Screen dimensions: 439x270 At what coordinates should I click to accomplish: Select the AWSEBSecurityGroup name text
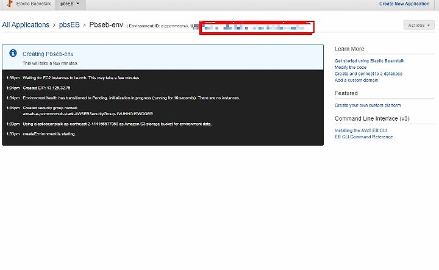[x=88, y=114]
